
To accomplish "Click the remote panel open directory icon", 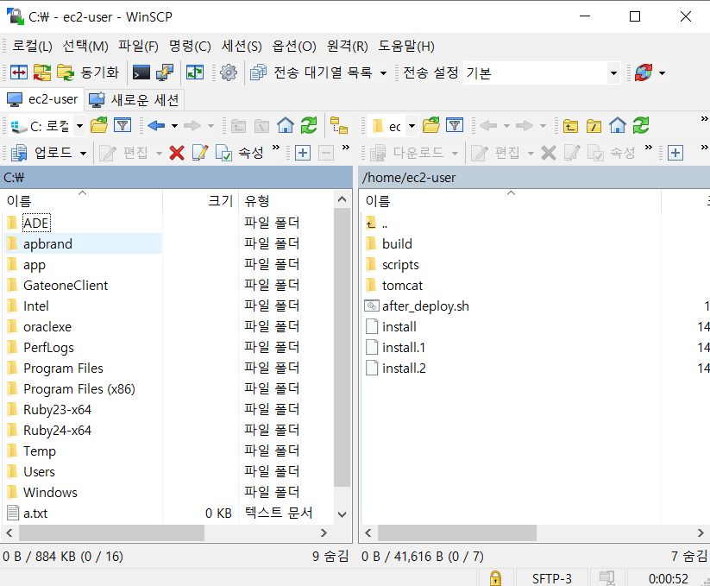I will (431, 125).
